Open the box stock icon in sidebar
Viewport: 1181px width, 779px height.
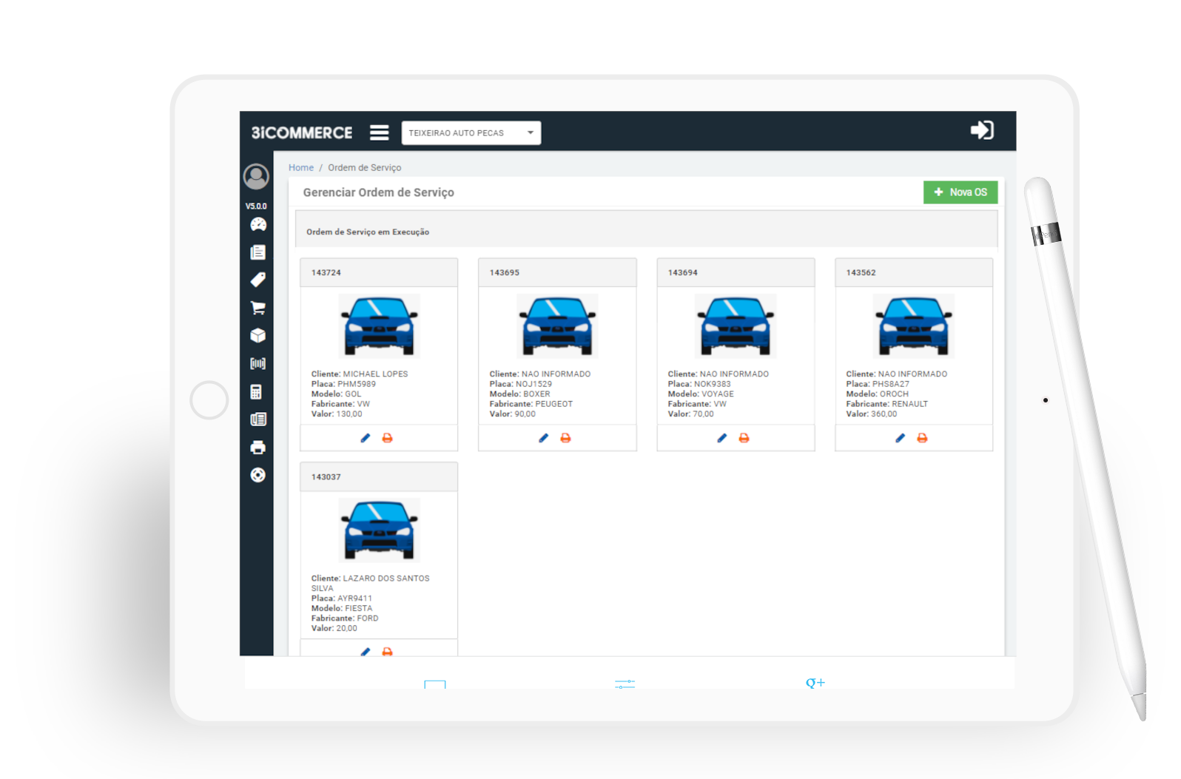[258, 335]
